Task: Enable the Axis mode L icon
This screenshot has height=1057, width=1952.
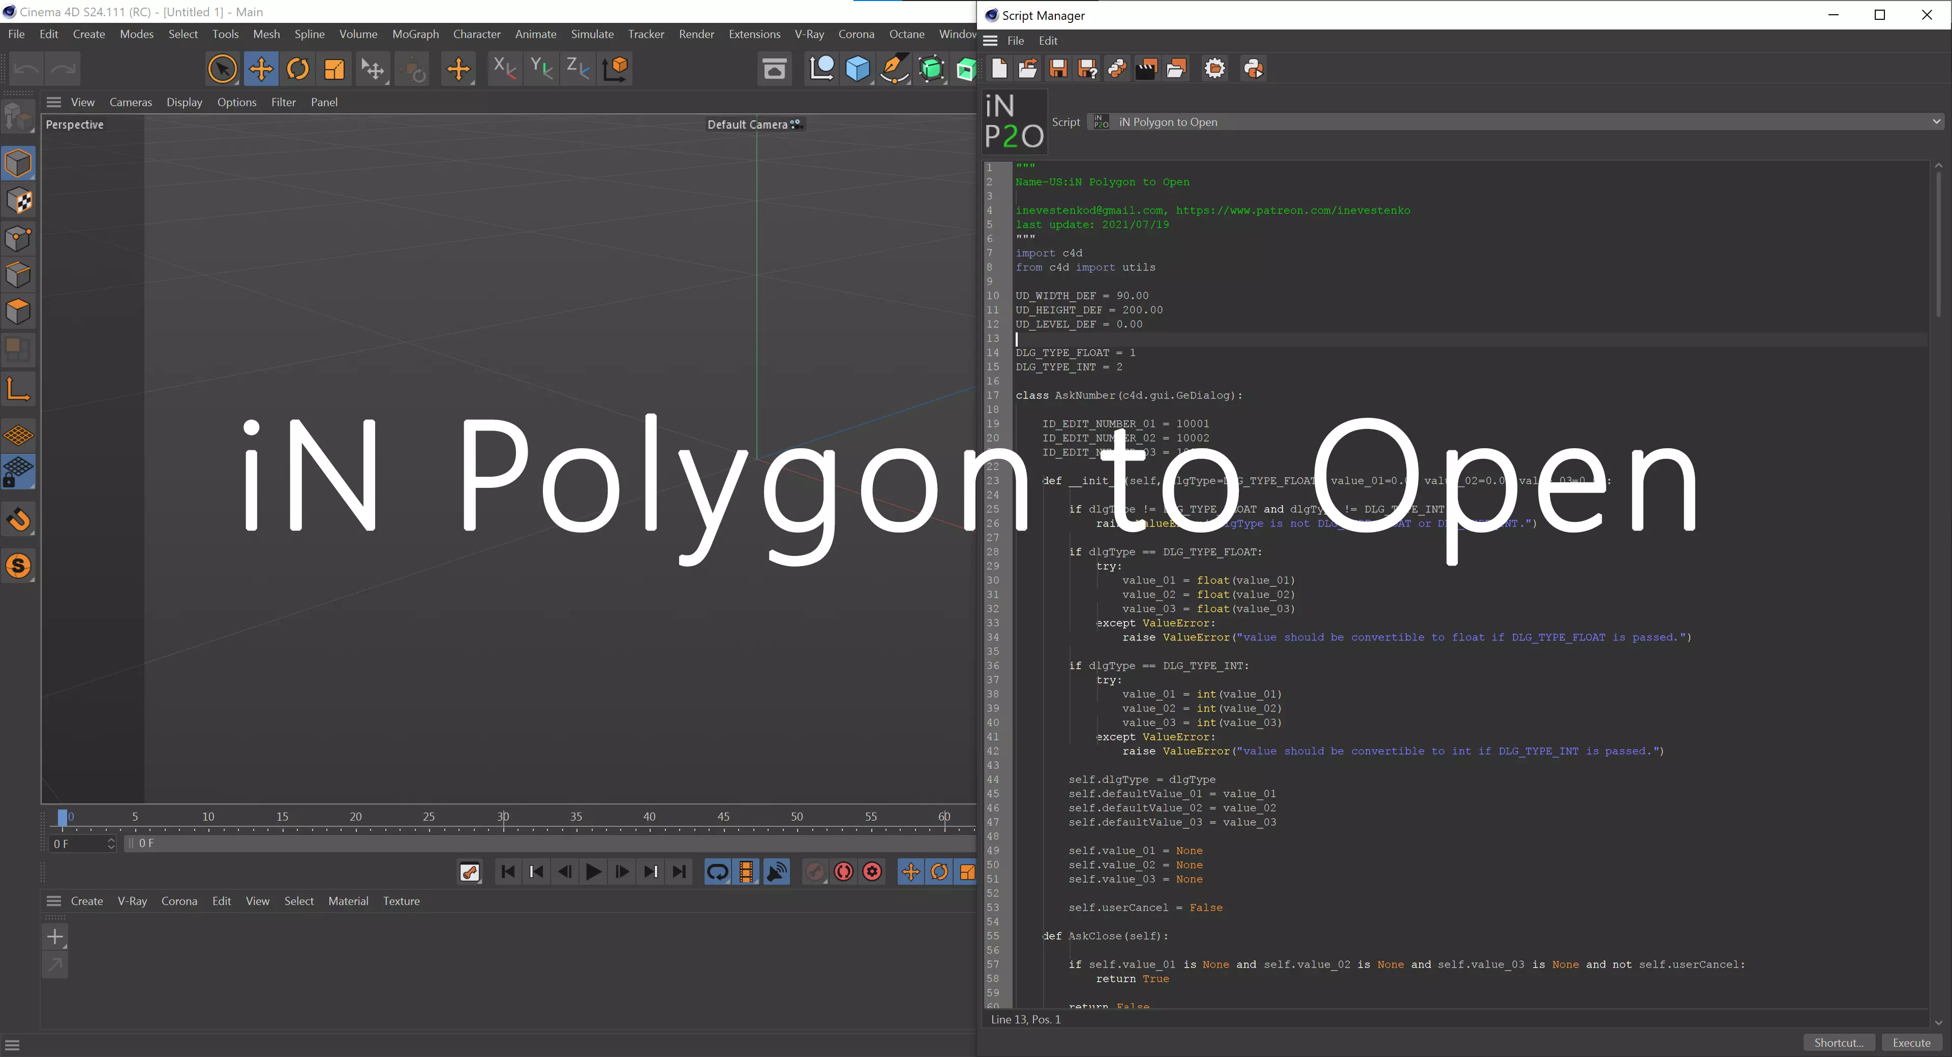Action: (x=18, y=389)
